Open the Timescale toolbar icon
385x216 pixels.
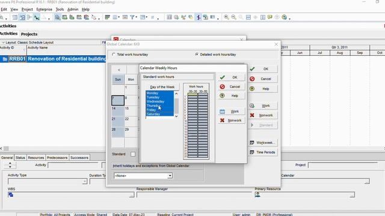tap(125, 17)
